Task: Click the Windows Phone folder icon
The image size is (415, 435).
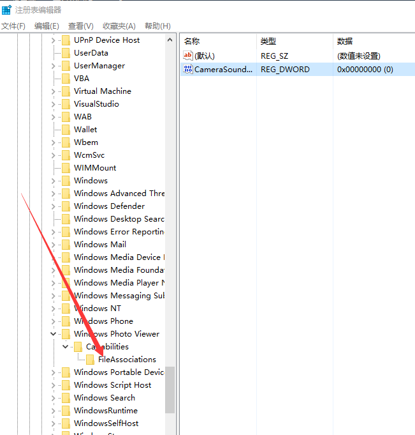Action: [x=66, y=321]
